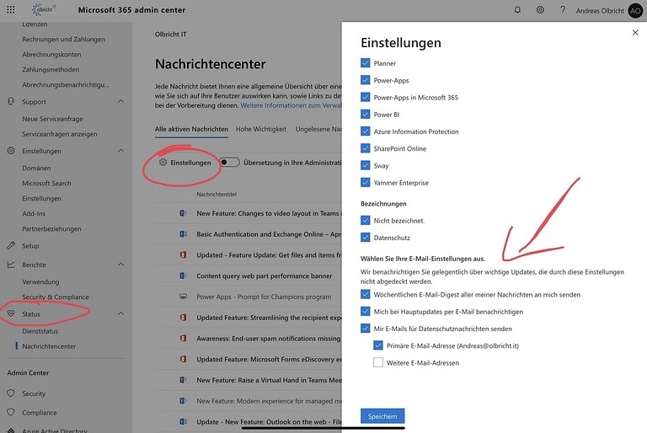Select the Alle aktiven Nachrichten tab

[191, 129]
